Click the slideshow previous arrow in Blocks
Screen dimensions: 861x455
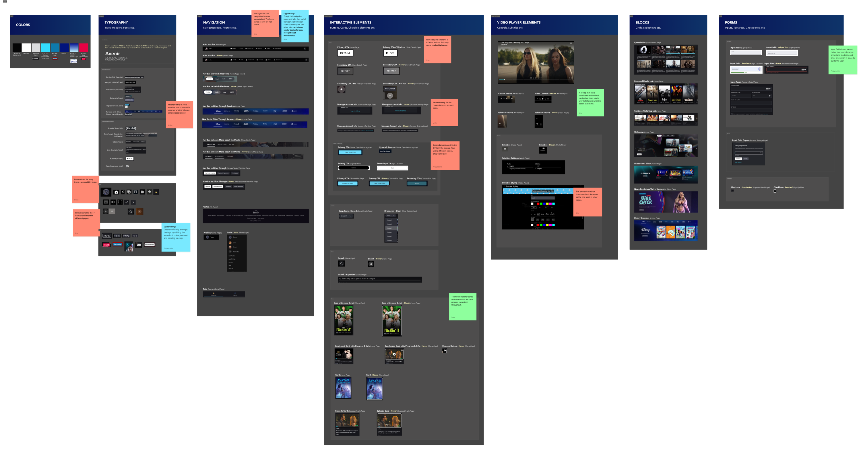click(636, 148)
